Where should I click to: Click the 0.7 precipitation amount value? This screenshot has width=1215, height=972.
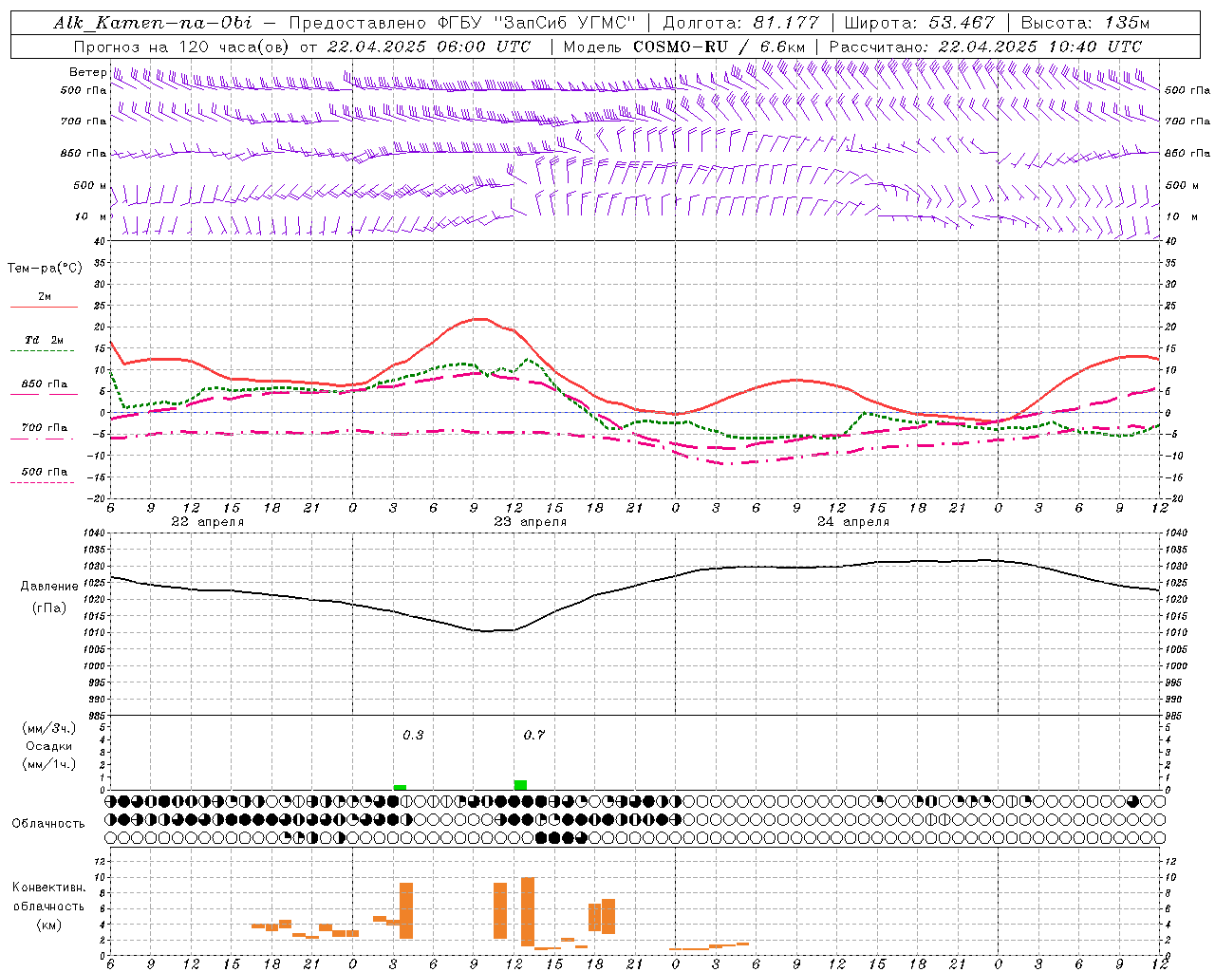(x=534, y=736)
